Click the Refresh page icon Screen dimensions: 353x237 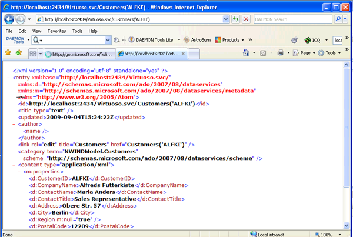(235, 19)
